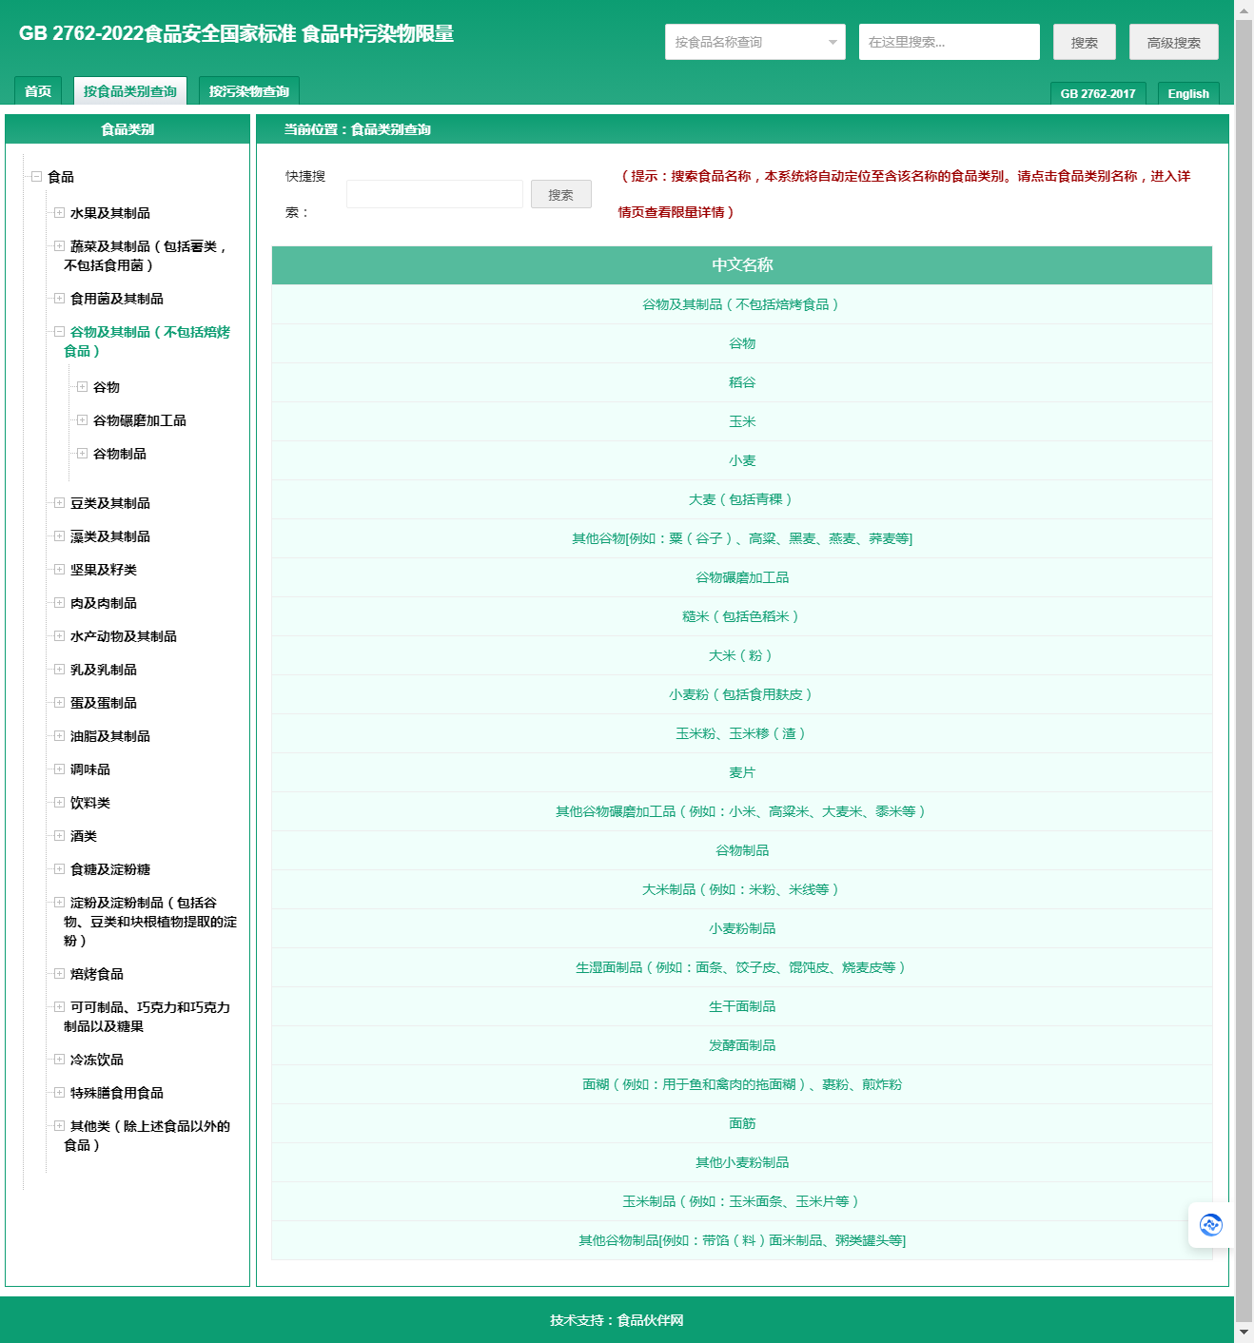This screenshot has height=1343, width=1254.
Task: Open the 生湿面制品 link
Action: 741,967
